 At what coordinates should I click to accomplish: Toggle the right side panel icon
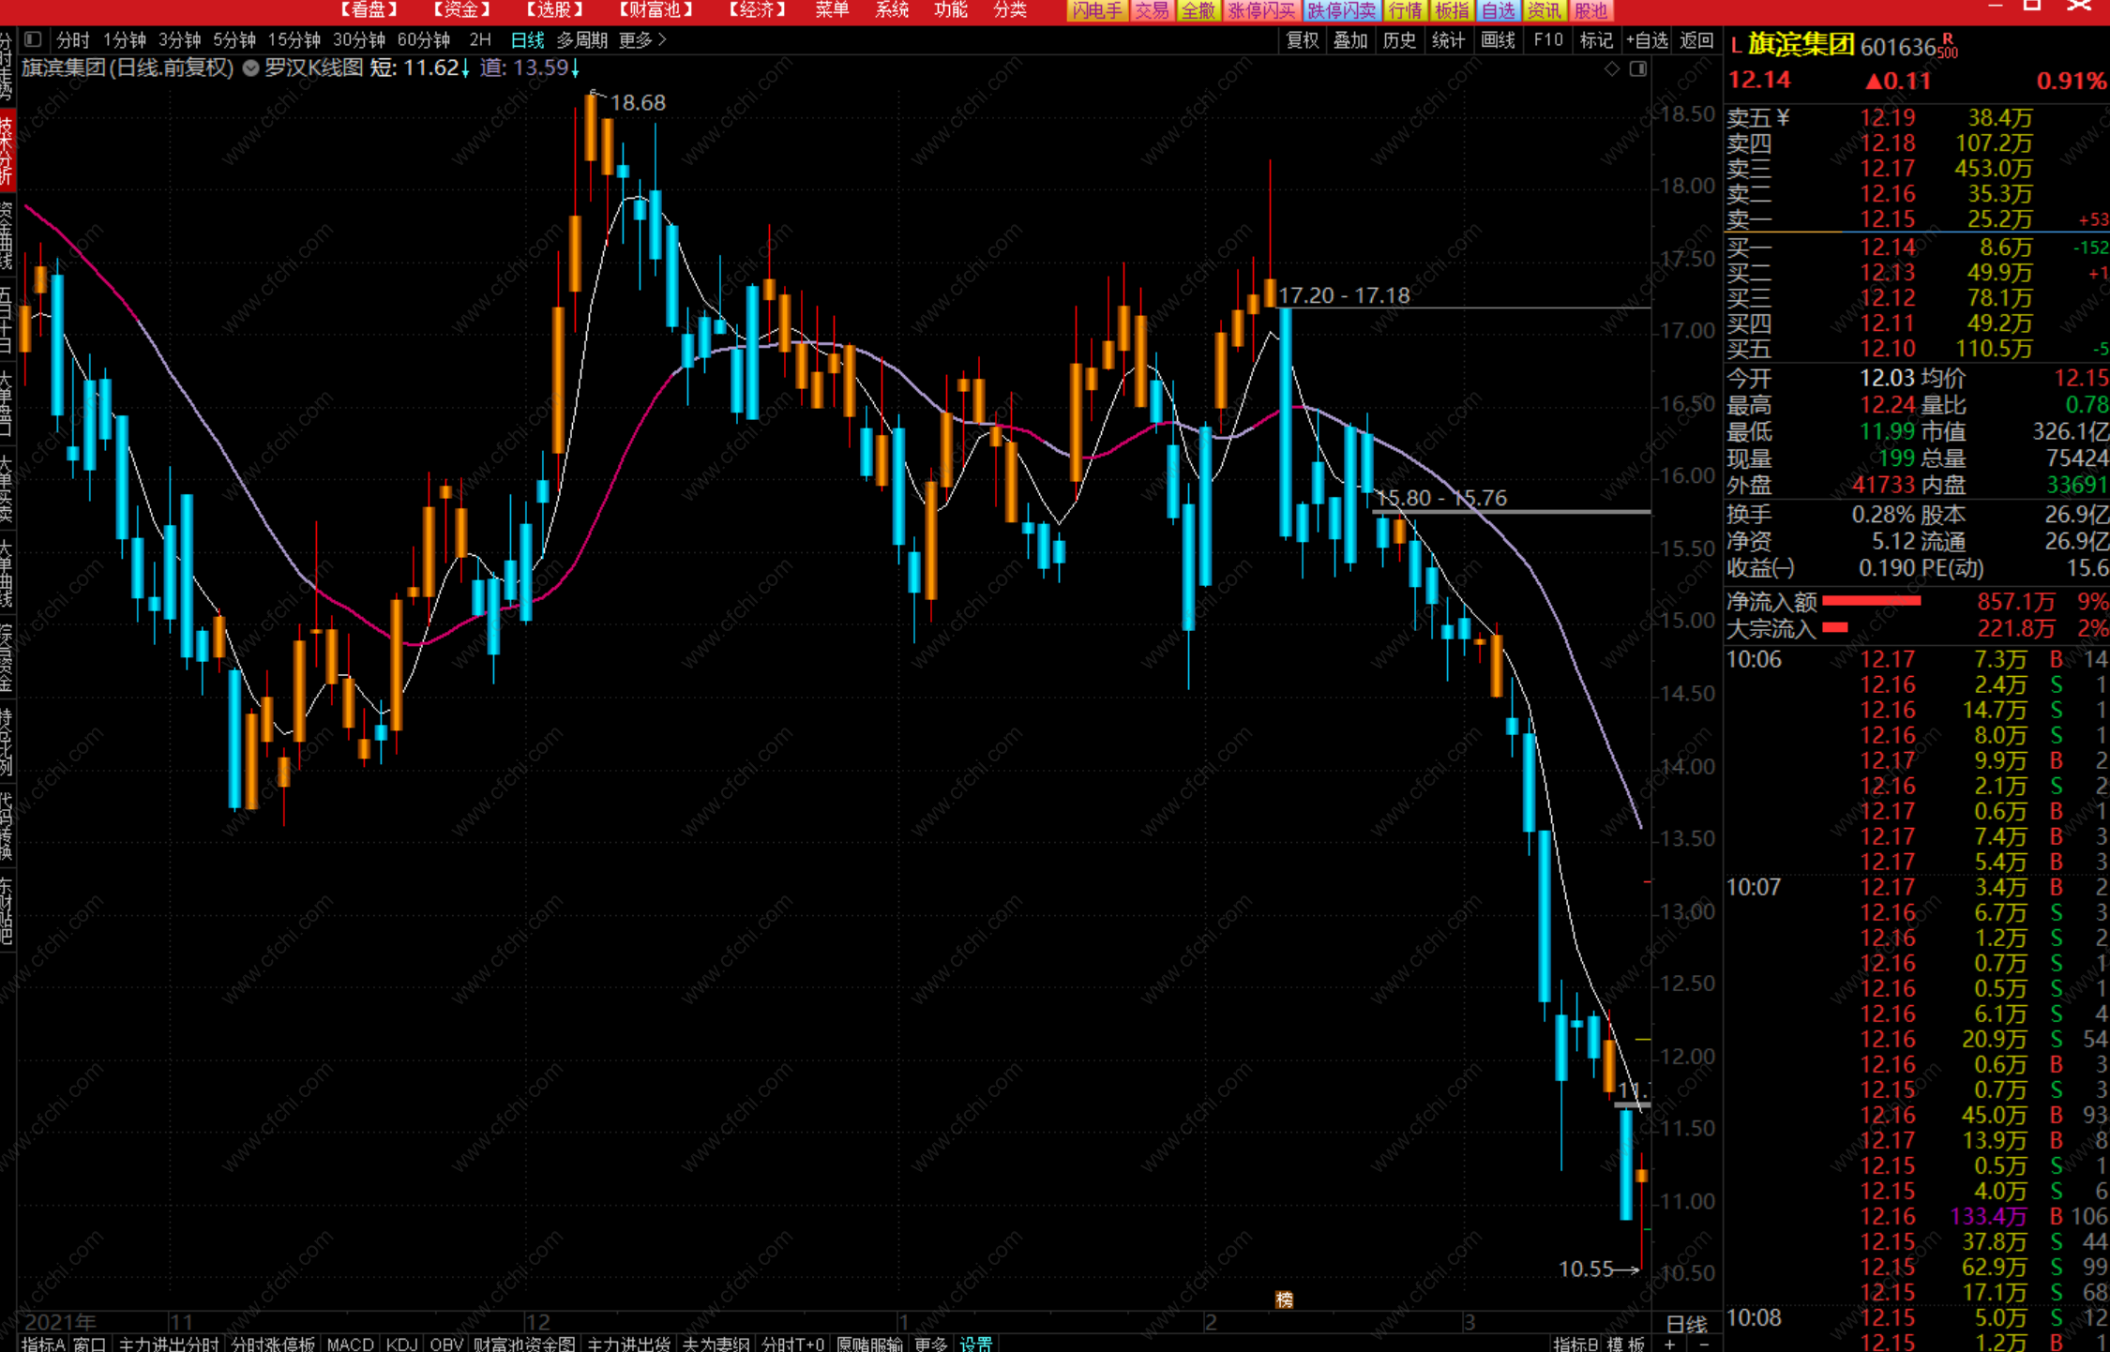click(x=1637, y=68)
